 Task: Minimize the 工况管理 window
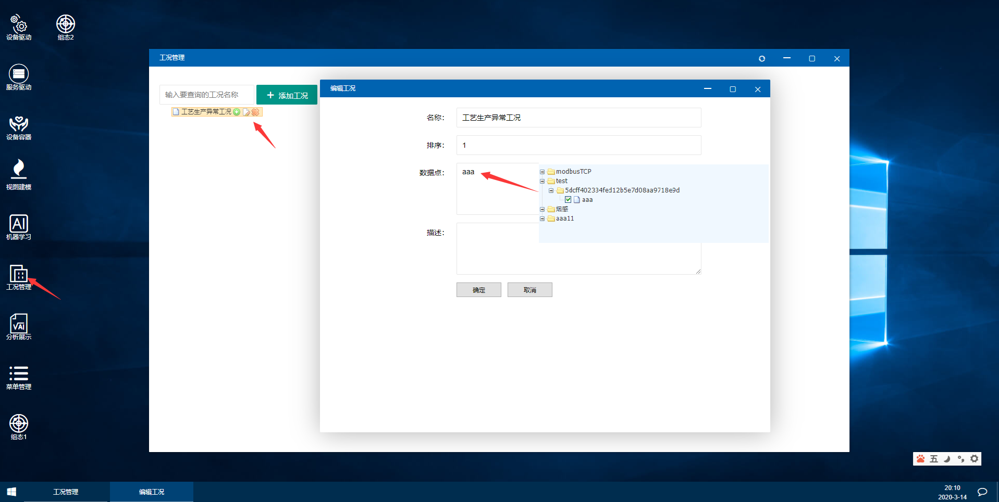pyautogui.click(x=787, y=58)
